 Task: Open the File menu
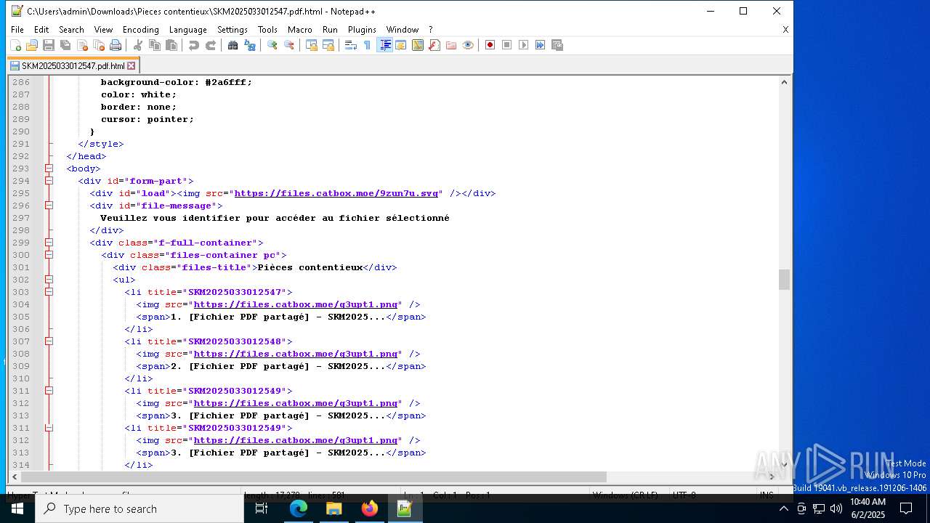point(17,30)
